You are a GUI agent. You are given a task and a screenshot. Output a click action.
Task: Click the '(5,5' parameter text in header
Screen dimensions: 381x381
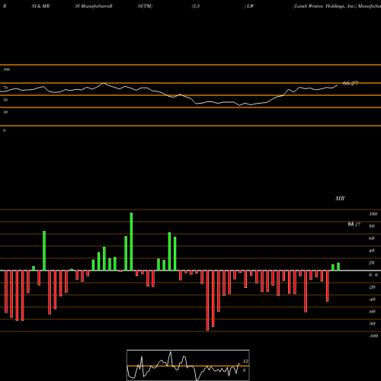[x=196, y=6]
